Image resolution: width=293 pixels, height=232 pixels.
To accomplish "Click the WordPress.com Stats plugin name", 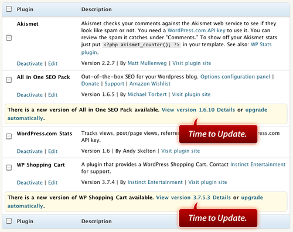I will [x=45, y=134].
